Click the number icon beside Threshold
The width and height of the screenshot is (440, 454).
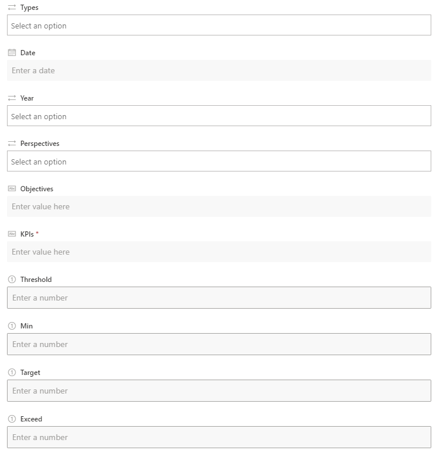[x=12, y=280]
